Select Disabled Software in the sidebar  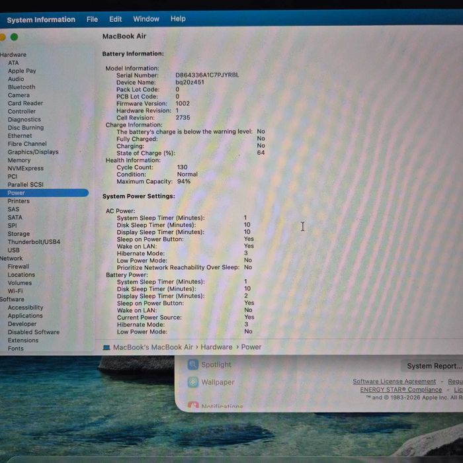(x=34, y=332)
